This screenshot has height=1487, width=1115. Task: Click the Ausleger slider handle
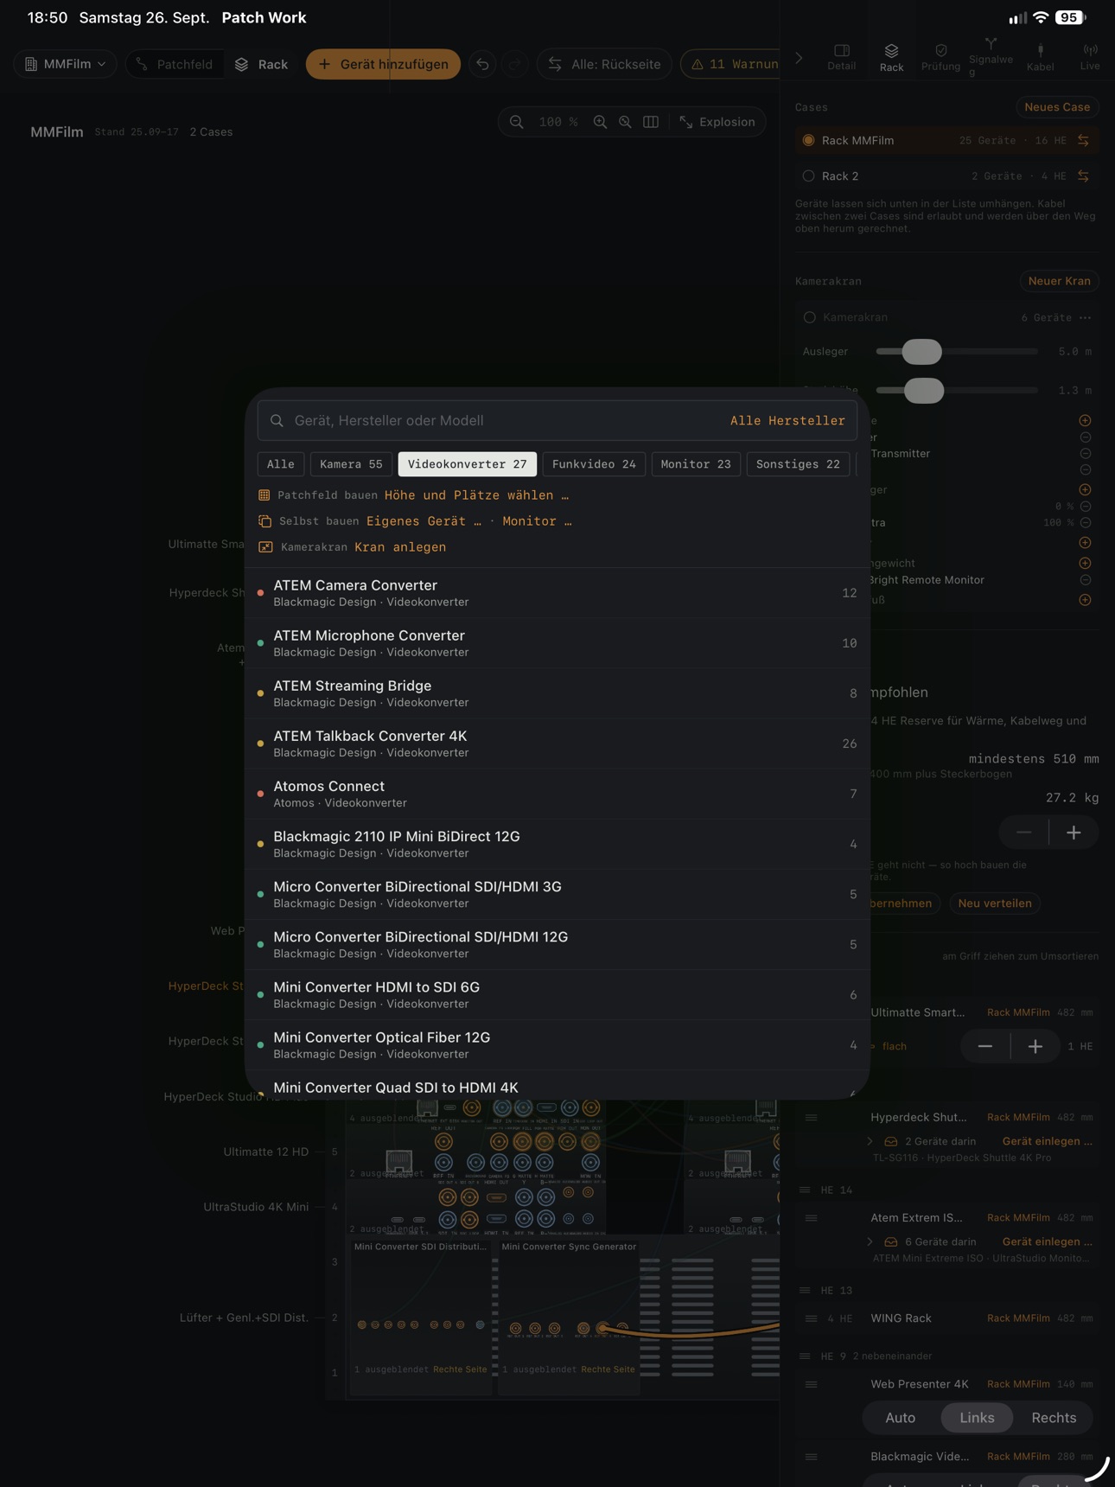(921, 352)
